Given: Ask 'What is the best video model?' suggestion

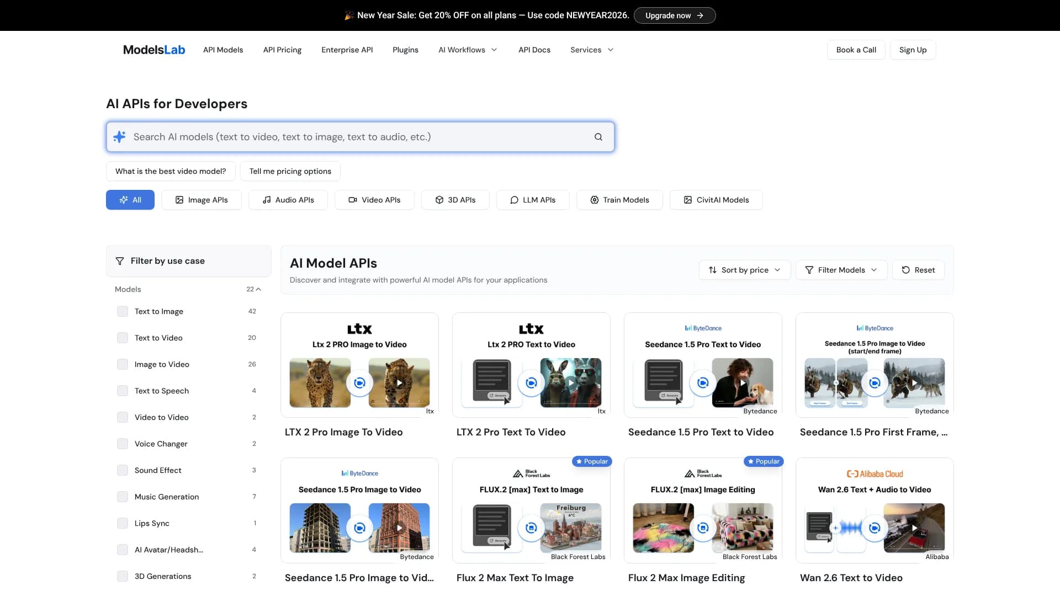Looking at the screenshot, I should (171, 171).
